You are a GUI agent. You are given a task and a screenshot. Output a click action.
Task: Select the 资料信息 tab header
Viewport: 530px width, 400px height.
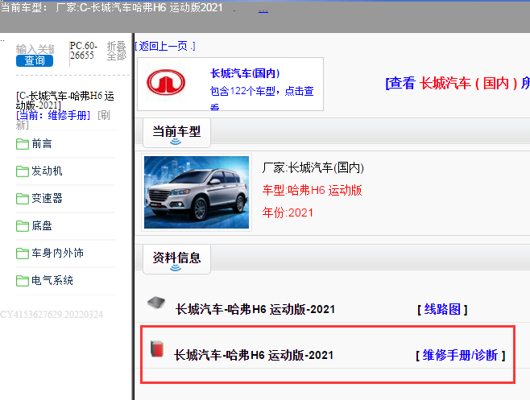pyautogui.click(x=176, y=258)
